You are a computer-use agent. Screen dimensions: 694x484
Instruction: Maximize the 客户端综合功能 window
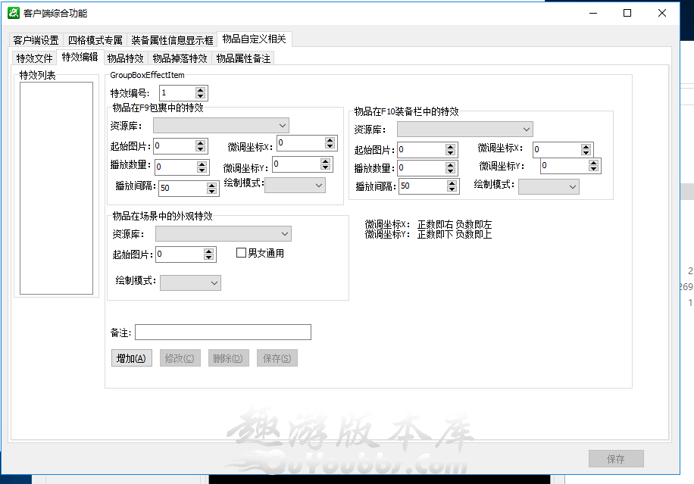click(x=627, y=13)
